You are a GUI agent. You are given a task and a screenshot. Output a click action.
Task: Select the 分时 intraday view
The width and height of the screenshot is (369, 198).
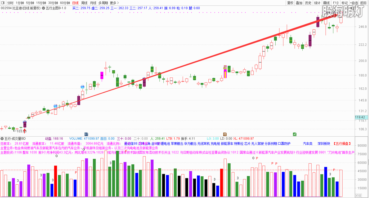pyautogui.click(x=10, y=3)
